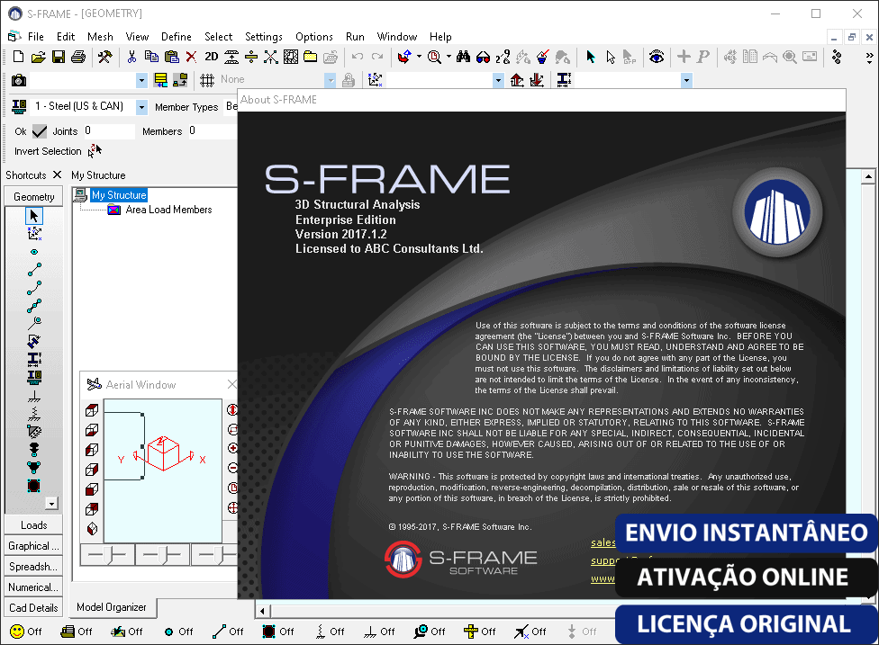
Task: Open the Numerical shortcut panel
Action: [x=33, y=587]
